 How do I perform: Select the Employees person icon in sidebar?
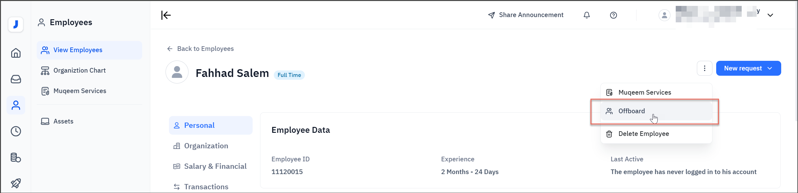[x=16, y=105]
